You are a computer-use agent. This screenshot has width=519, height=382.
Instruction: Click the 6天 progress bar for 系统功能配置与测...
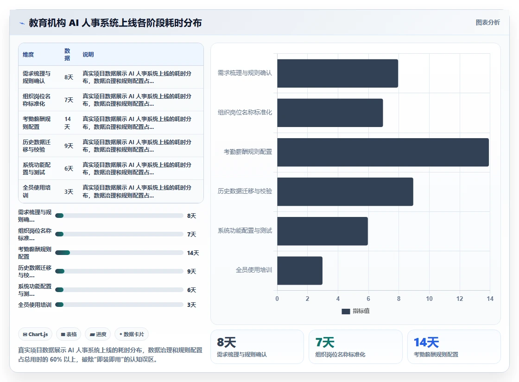point(119,290)
